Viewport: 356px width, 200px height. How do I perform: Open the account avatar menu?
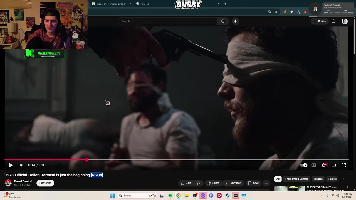pyautogui.click(x=345, y=21)
